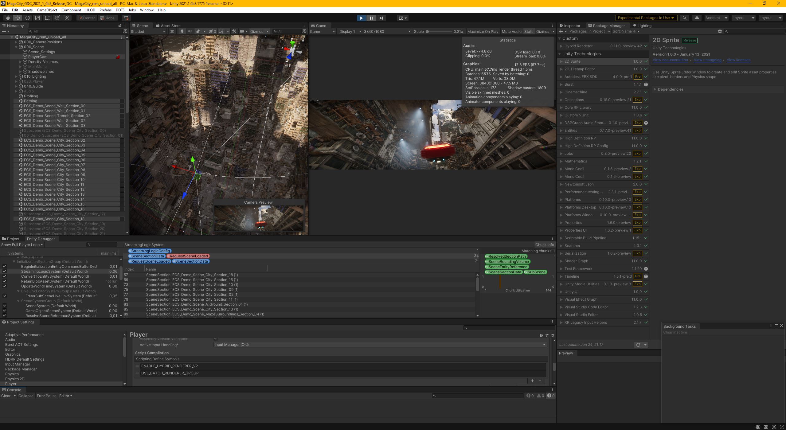Open the Shaded draw mode dropdown
This screenshot has width=786, height=430.
147,31
